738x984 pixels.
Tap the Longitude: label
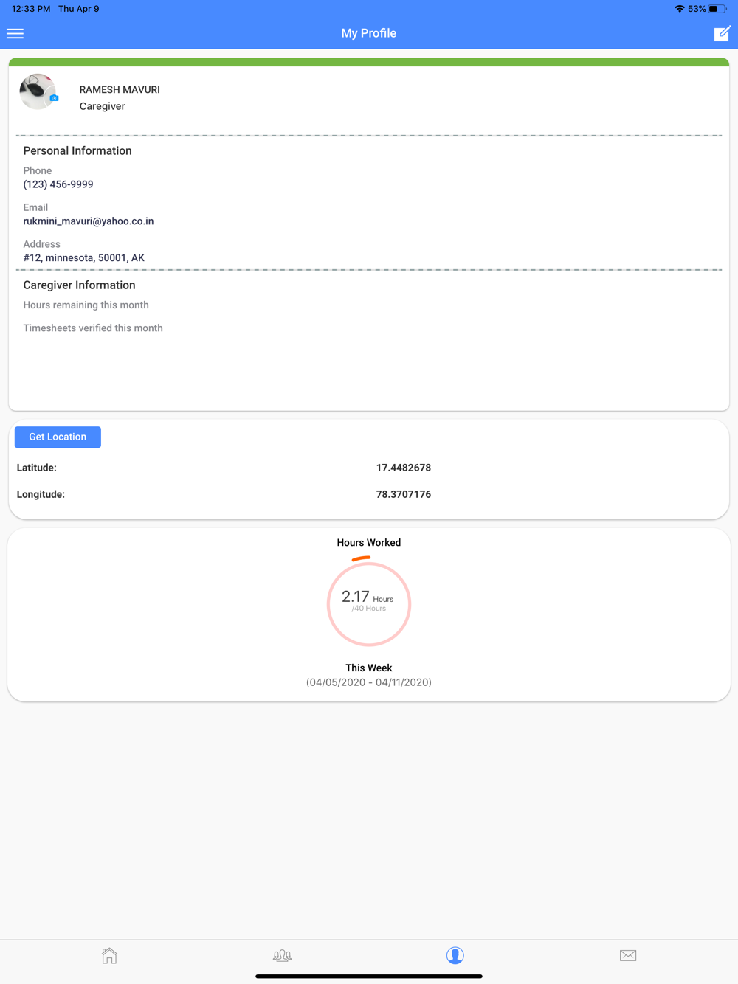[41, 494]
